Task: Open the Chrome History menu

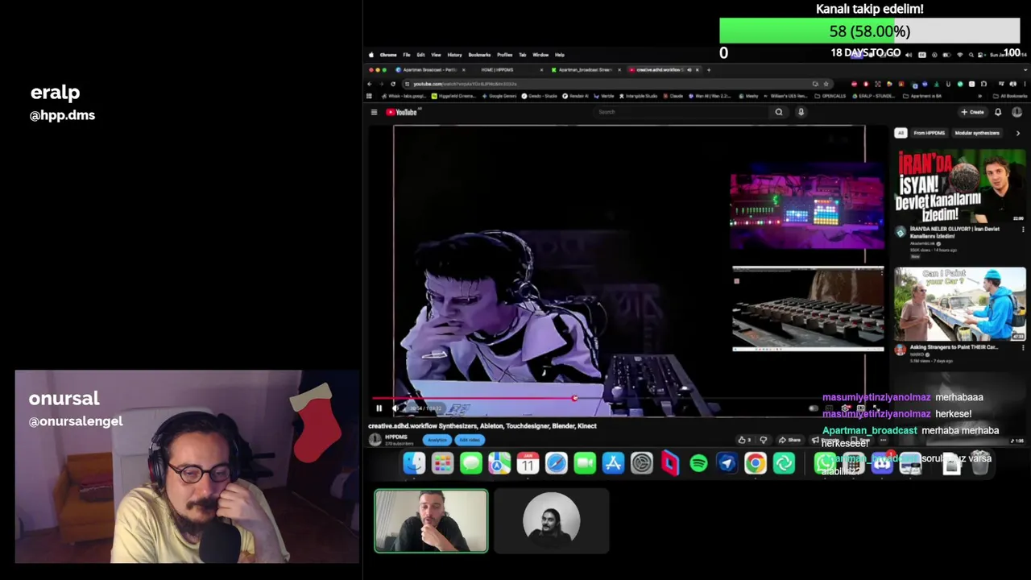Action: (x=454, y=55)
